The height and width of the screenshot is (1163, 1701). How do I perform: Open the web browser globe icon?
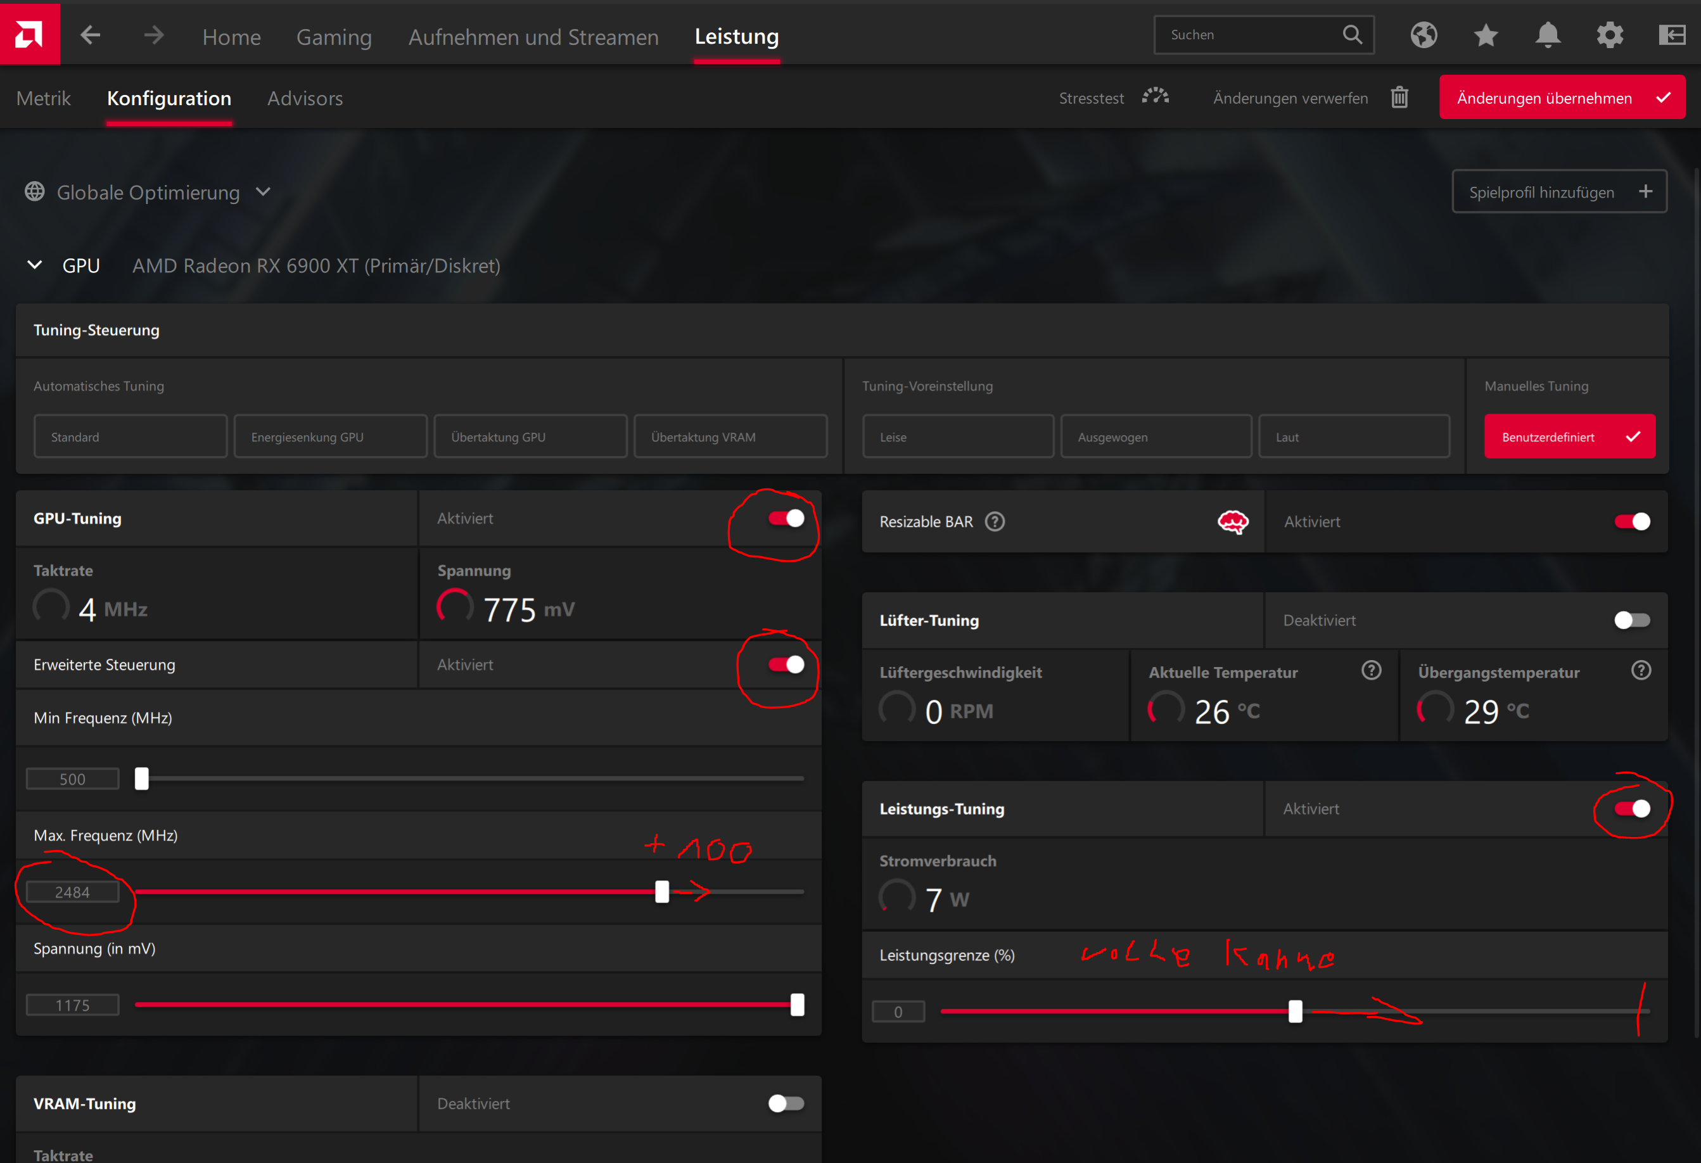[x=1424, y=35]
